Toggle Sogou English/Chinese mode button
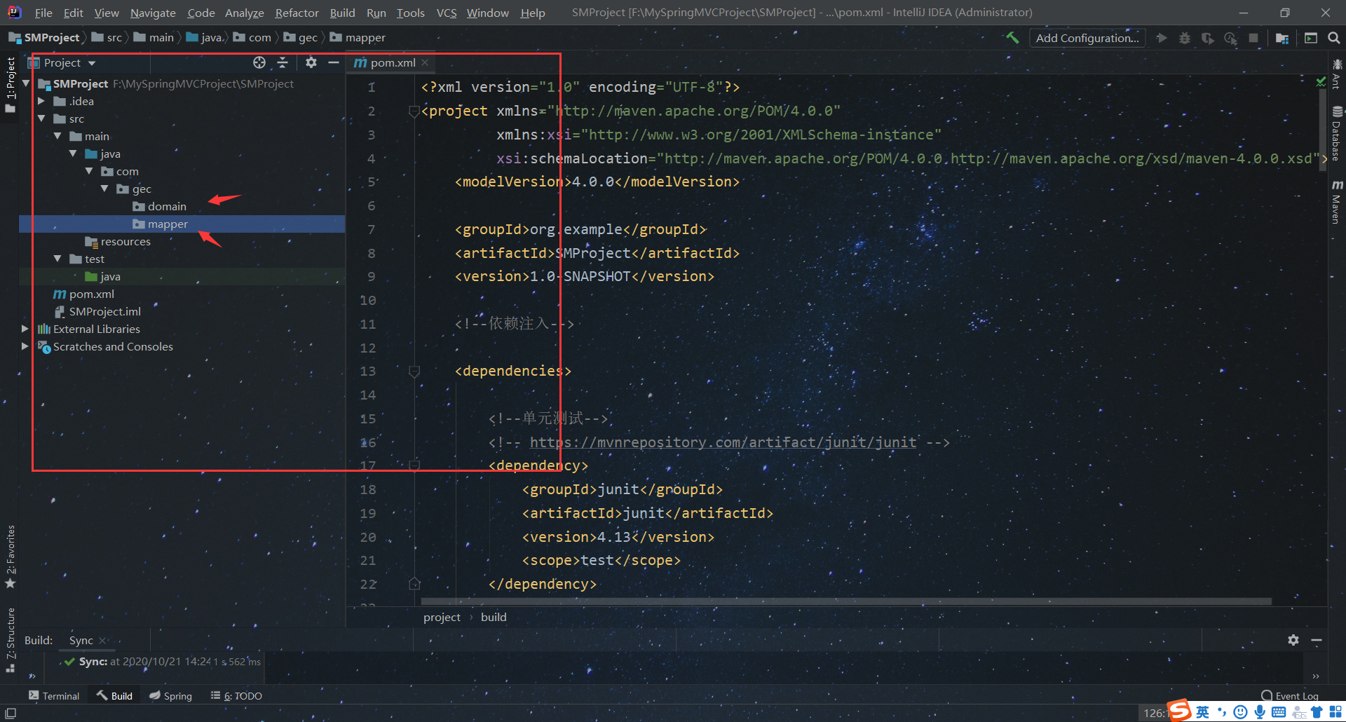This screenshot has width=1346, height=722. point(1202,712)
